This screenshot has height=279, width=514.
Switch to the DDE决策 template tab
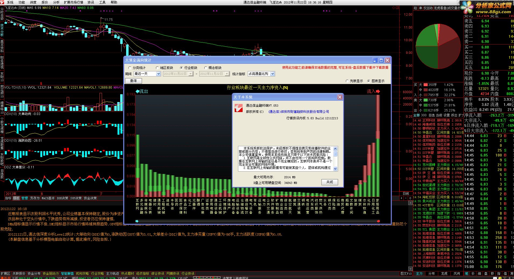click(62, 198)
